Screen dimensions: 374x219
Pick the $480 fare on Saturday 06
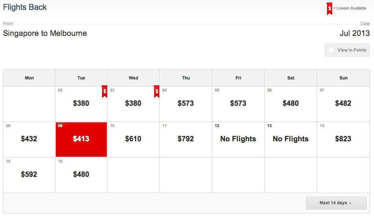click(x=291, y=103)
